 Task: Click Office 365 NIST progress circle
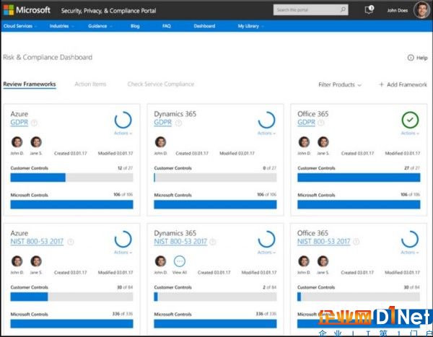point(410,239)
